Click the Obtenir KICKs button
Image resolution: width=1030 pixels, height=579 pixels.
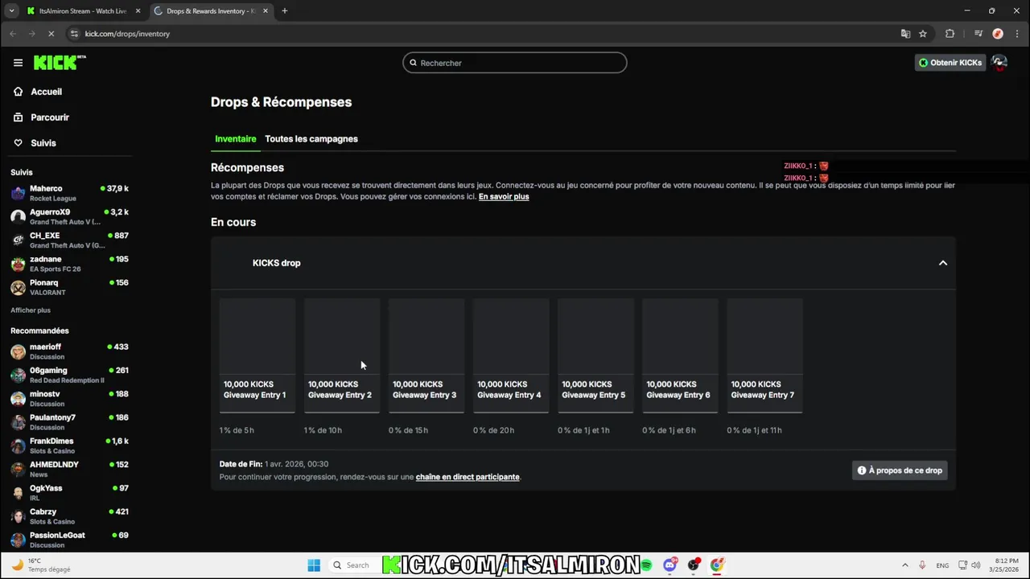[950, 63]
